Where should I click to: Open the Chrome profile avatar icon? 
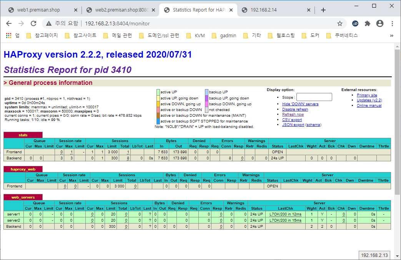[380, 23]
